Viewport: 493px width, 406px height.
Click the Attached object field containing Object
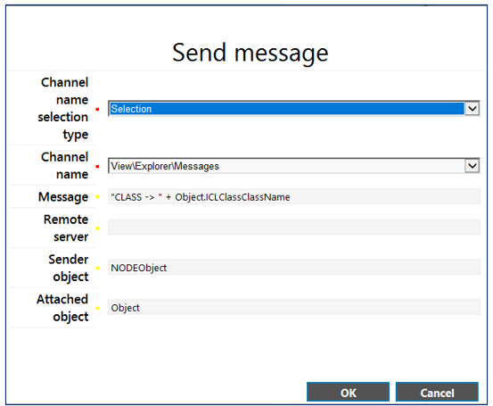pyautogui.click(x=294, y=308)
